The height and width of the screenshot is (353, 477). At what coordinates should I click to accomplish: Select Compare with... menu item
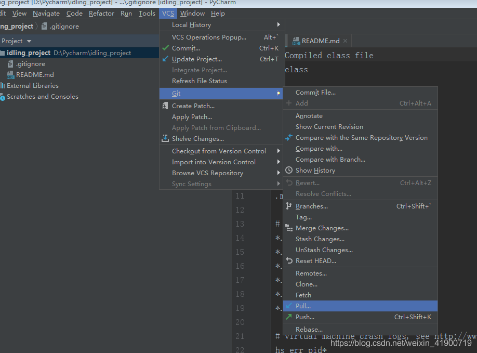(x=361, y=149)
